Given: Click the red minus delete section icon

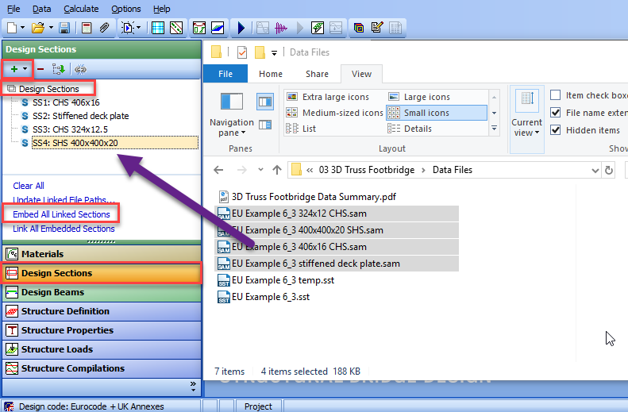Looking at the screenshot, I should (40, 69).
